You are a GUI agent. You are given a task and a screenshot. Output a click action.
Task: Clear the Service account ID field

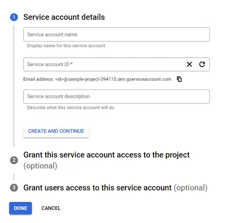pyautogui.click(x=189, y=64)
